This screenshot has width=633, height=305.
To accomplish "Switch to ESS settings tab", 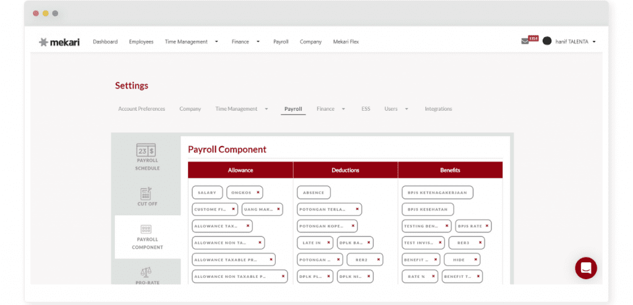I will tap(366, 109).
